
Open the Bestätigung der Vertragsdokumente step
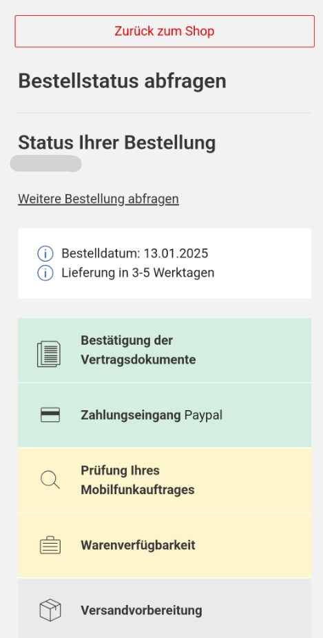point(165,350)
